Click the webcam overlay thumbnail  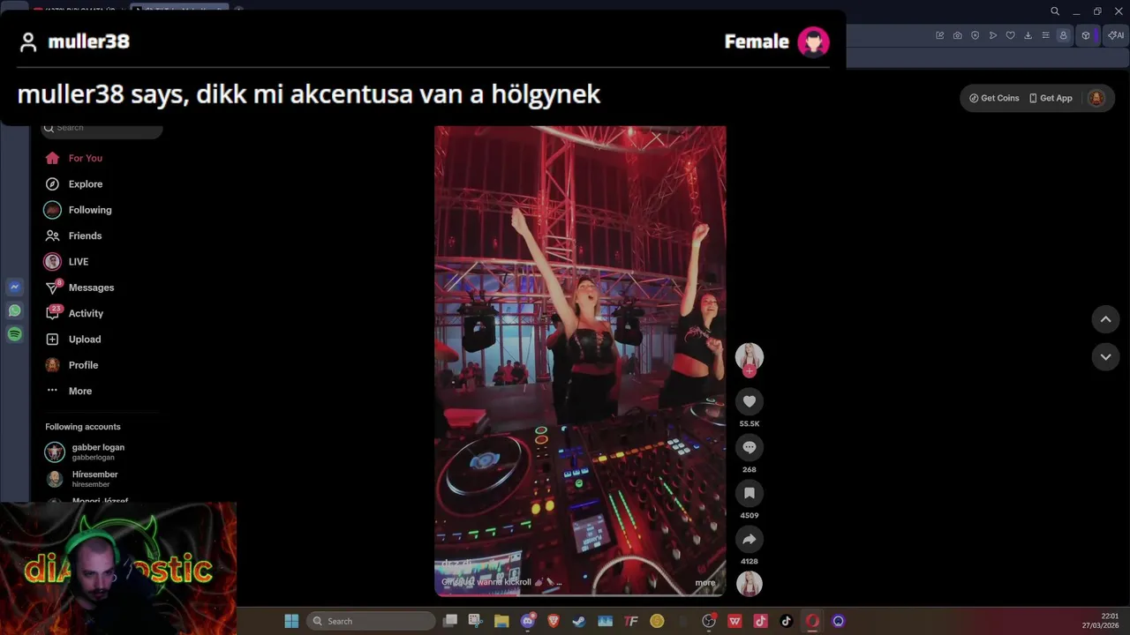tap(118, 569)
